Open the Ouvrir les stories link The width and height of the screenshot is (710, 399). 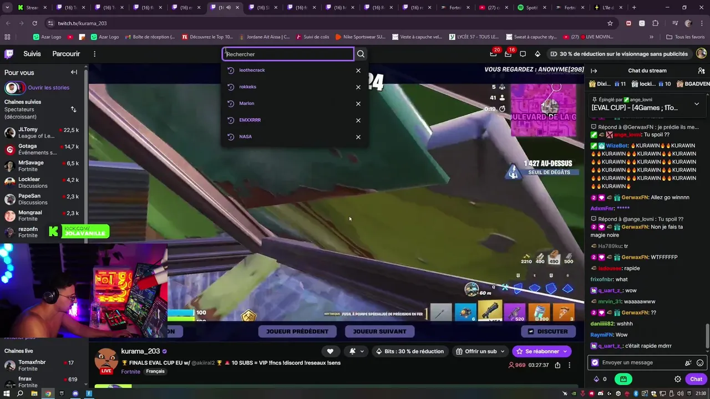pyautogui.click(x=49, y=88)
